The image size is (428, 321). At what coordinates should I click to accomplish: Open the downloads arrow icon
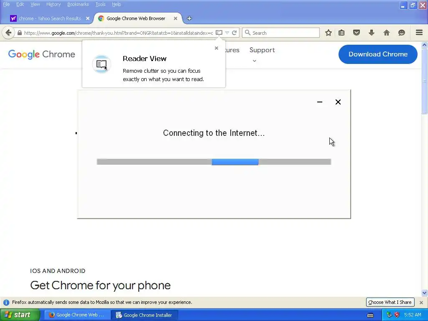coord(372,33)
